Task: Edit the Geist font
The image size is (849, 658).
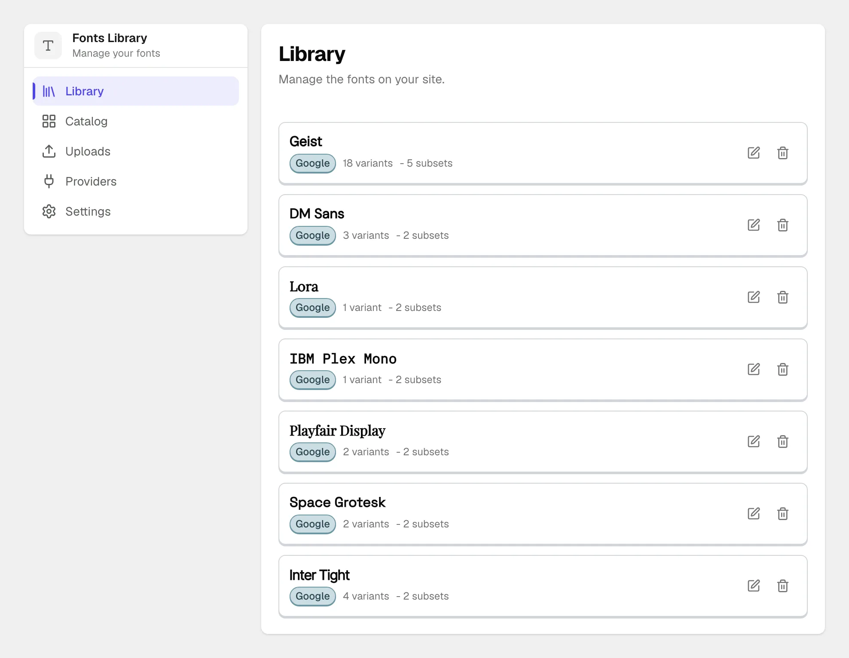Action: click(x=754, y=153)
